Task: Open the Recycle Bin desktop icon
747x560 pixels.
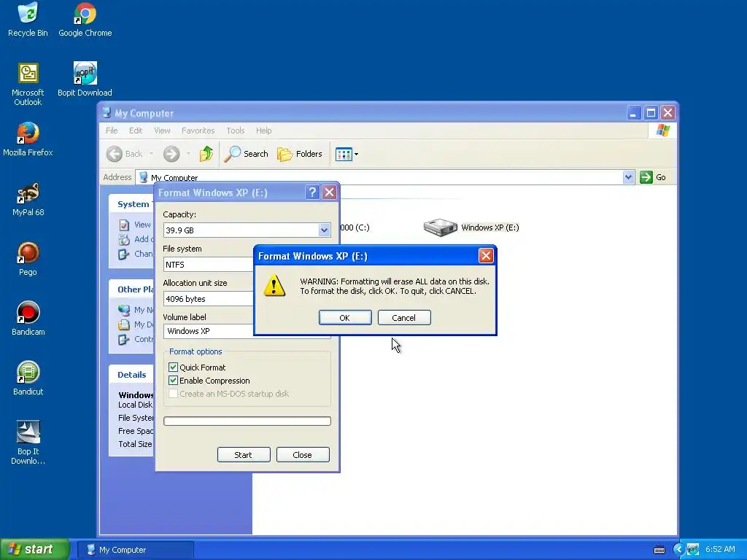Action: pos(28,20)
